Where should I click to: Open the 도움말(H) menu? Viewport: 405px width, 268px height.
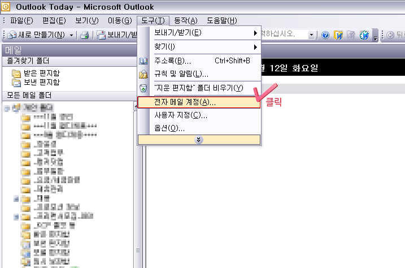221,20
